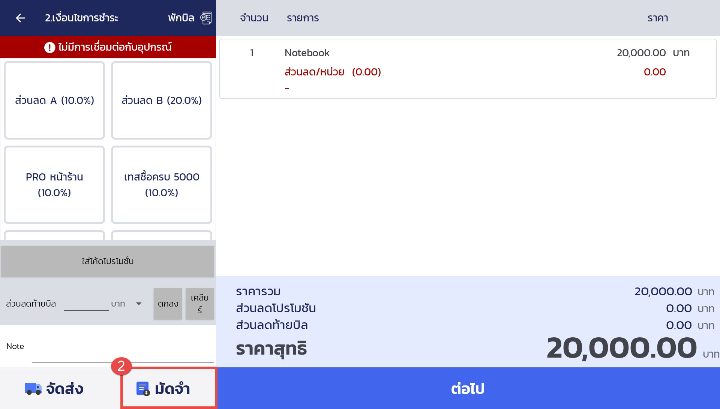Apply PRO หน้าร้าน 10% promotion
Screen dimensions: 720x409
coord(54,185)
